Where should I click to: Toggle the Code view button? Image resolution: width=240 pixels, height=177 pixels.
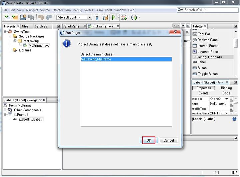pos(226,93)
